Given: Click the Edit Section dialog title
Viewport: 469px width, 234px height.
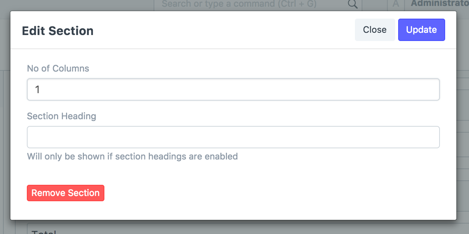Looking at the screenshot, I should pos(58,31).
